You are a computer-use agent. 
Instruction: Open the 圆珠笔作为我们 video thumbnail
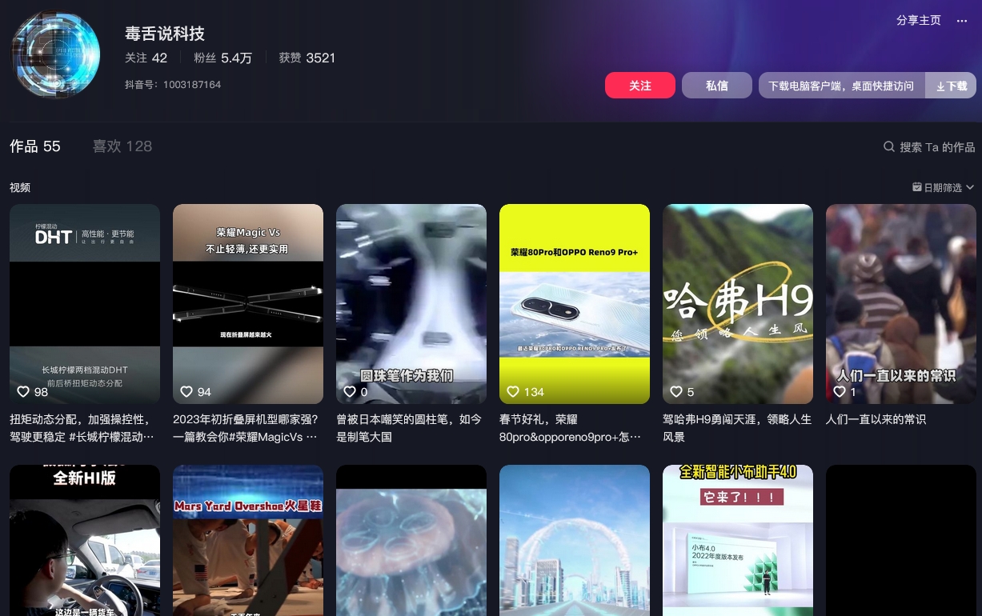[x=411, y=304]
